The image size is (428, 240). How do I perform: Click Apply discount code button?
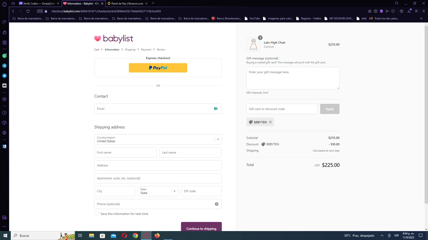click(330, 109)
